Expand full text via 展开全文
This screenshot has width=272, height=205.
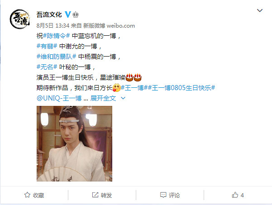click(x=103, y=98)
